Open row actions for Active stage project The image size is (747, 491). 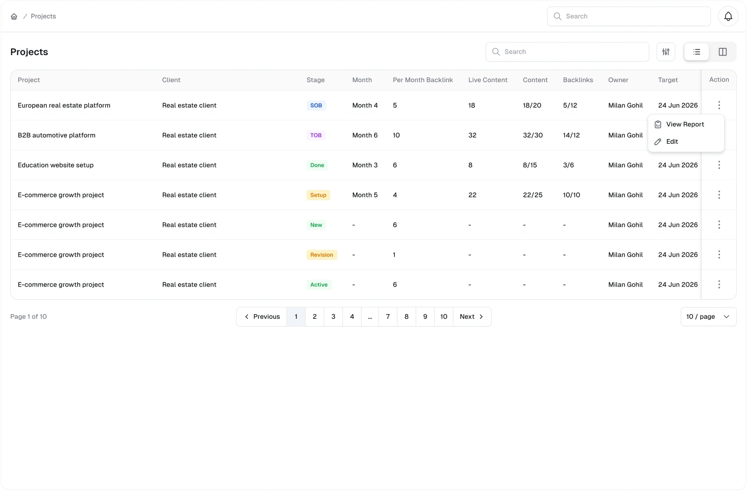719,284
